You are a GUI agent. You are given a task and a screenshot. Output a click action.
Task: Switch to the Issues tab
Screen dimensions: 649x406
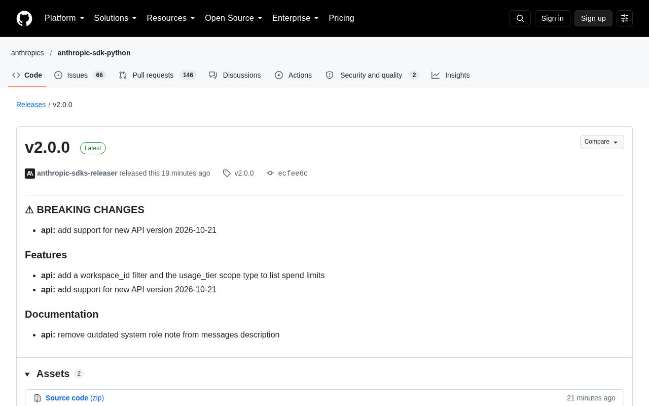click(x=80, y=75)
